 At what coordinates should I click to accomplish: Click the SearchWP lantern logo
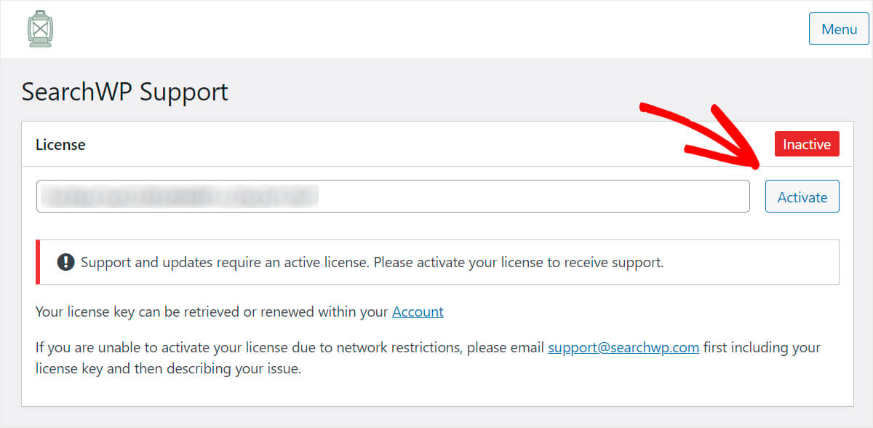click(41, 29)
